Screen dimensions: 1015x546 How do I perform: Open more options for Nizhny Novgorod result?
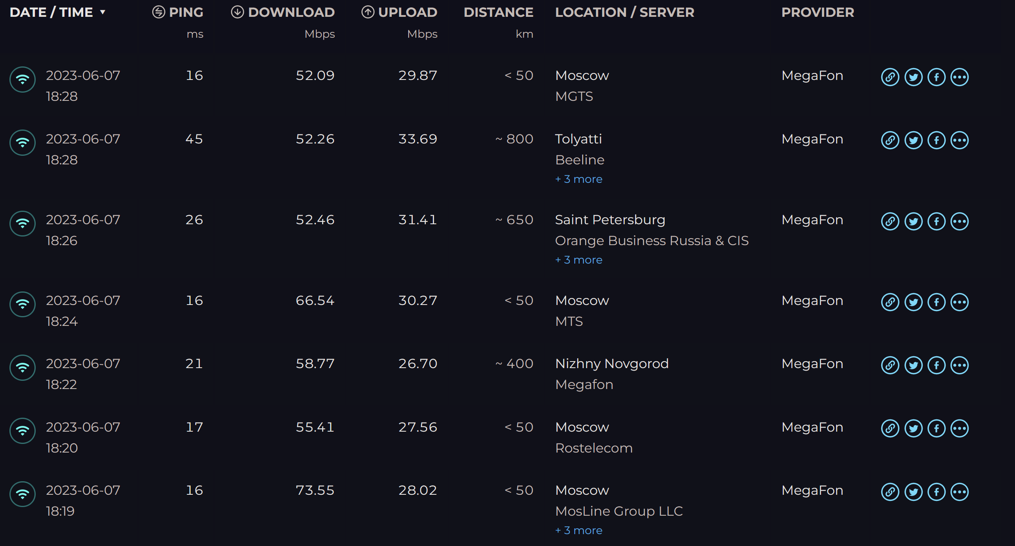960,366
